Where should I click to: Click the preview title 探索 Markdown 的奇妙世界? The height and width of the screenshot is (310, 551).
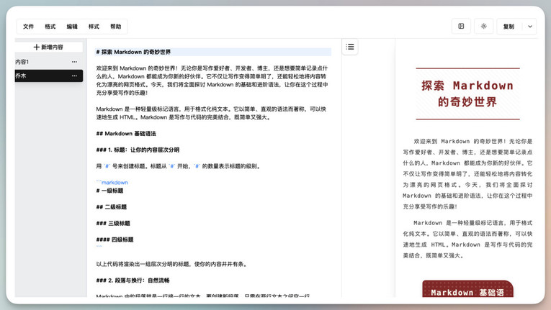click(467, 94)
